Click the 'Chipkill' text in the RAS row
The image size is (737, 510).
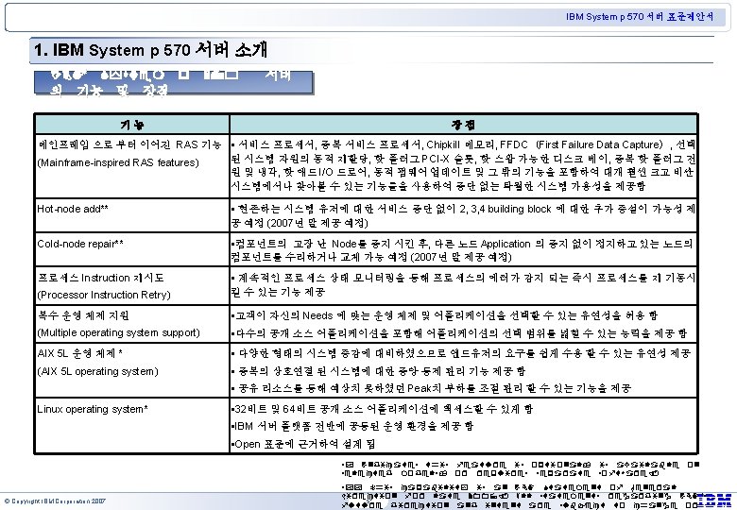443,144
